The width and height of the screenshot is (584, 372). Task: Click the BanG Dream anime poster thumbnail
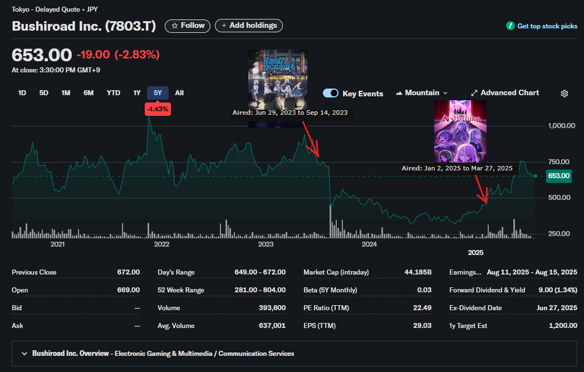[x=278, y=80]
